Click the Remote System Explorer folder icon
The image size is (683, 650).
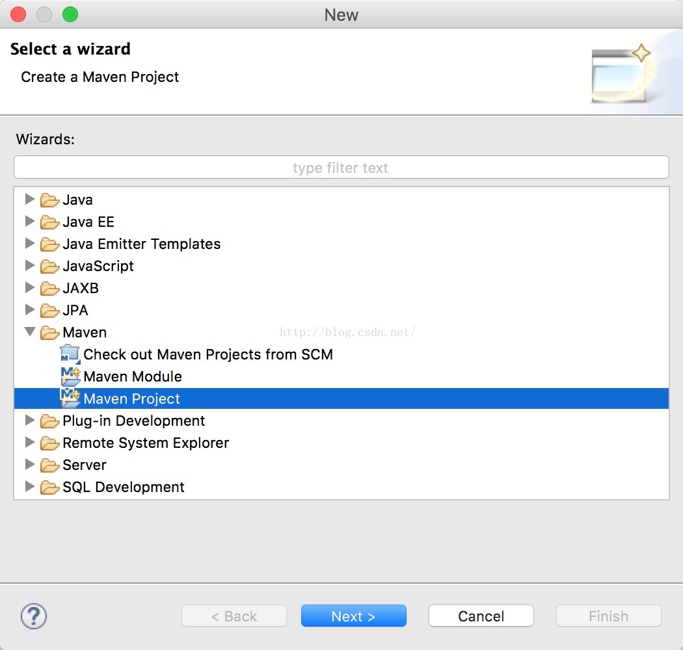[49, 444]
